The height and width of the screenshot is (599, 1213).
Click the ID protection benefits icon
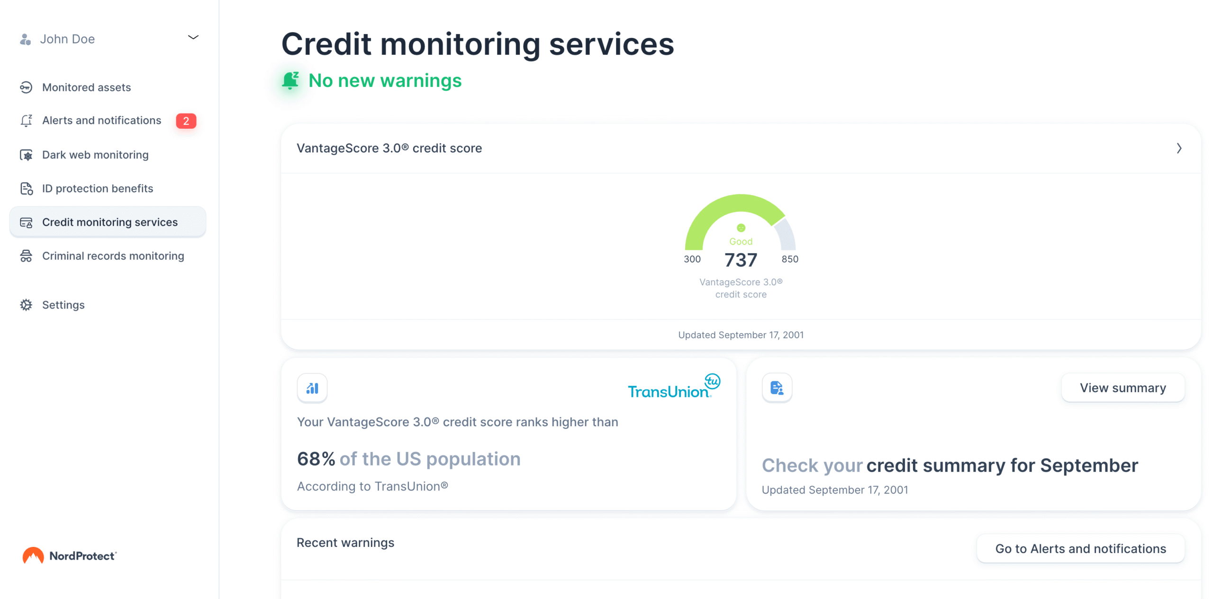[x=26, y=188]
